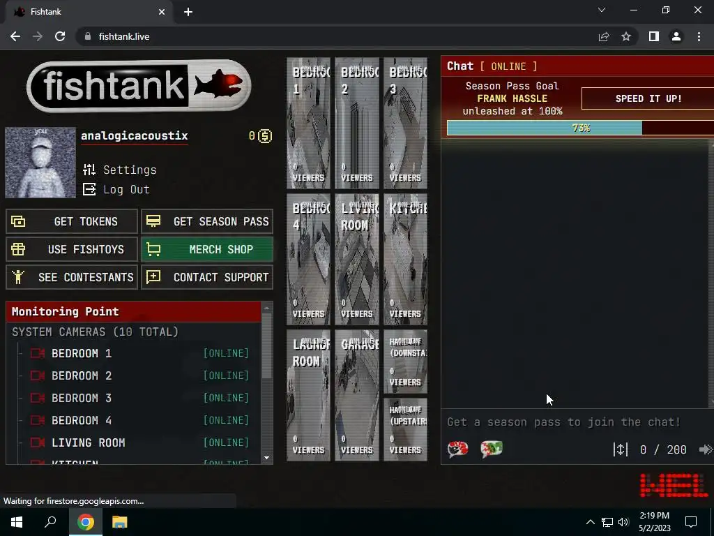The image size is (714, 536).
Task: Click the Log Out arrow icon
Action: [x=89, y=189]
